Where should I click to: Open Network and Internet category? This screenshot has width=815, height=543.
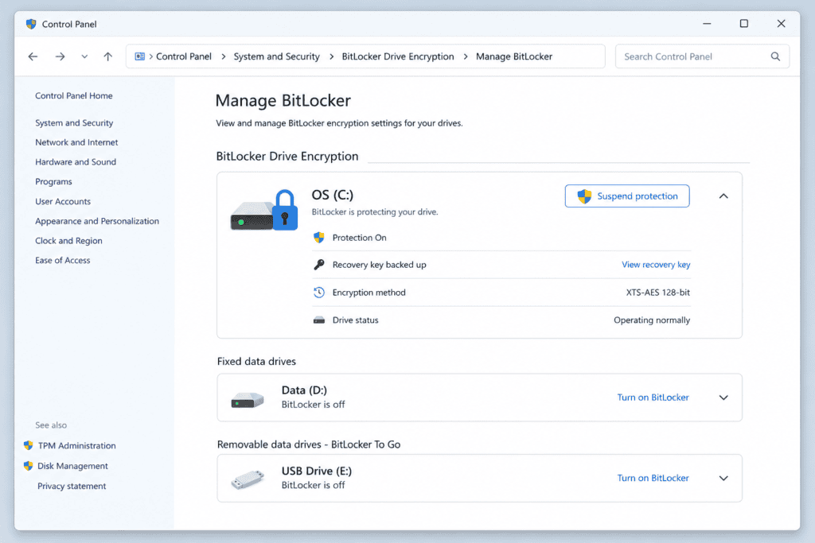tap(76, 142)
